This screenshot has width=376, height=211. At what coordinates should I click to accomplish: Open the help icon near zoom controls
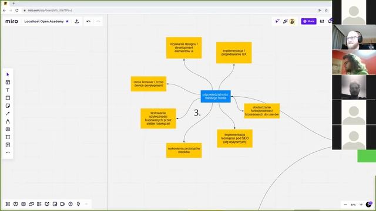point(369,205)
